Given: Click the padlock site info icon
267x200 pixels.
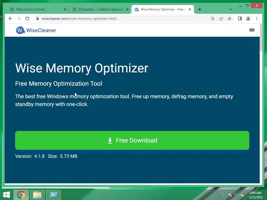Looking at the screenshot, I should [38, 18].
